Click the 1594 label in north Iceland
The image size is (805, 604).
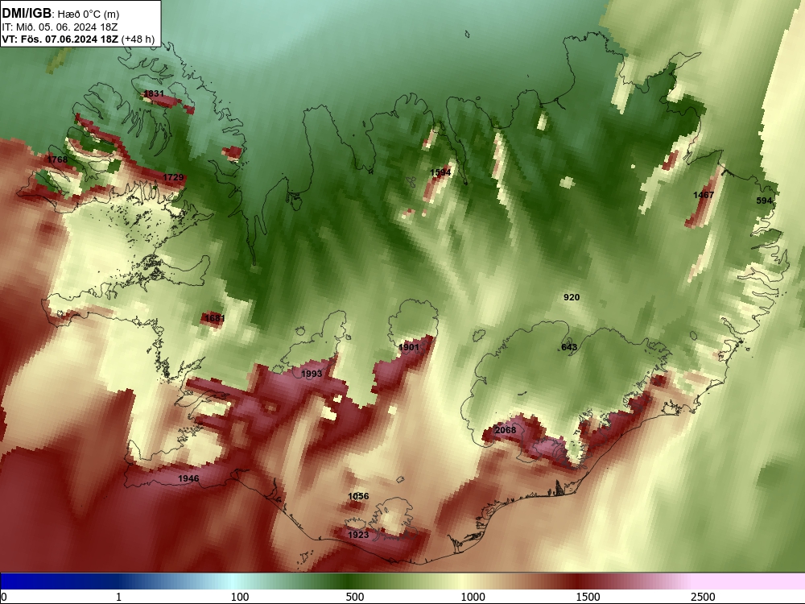[440, 172]
